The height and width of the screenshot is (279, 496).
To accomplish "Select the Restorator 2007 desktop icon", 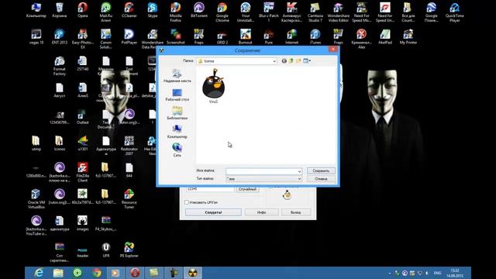I will 129,146.
